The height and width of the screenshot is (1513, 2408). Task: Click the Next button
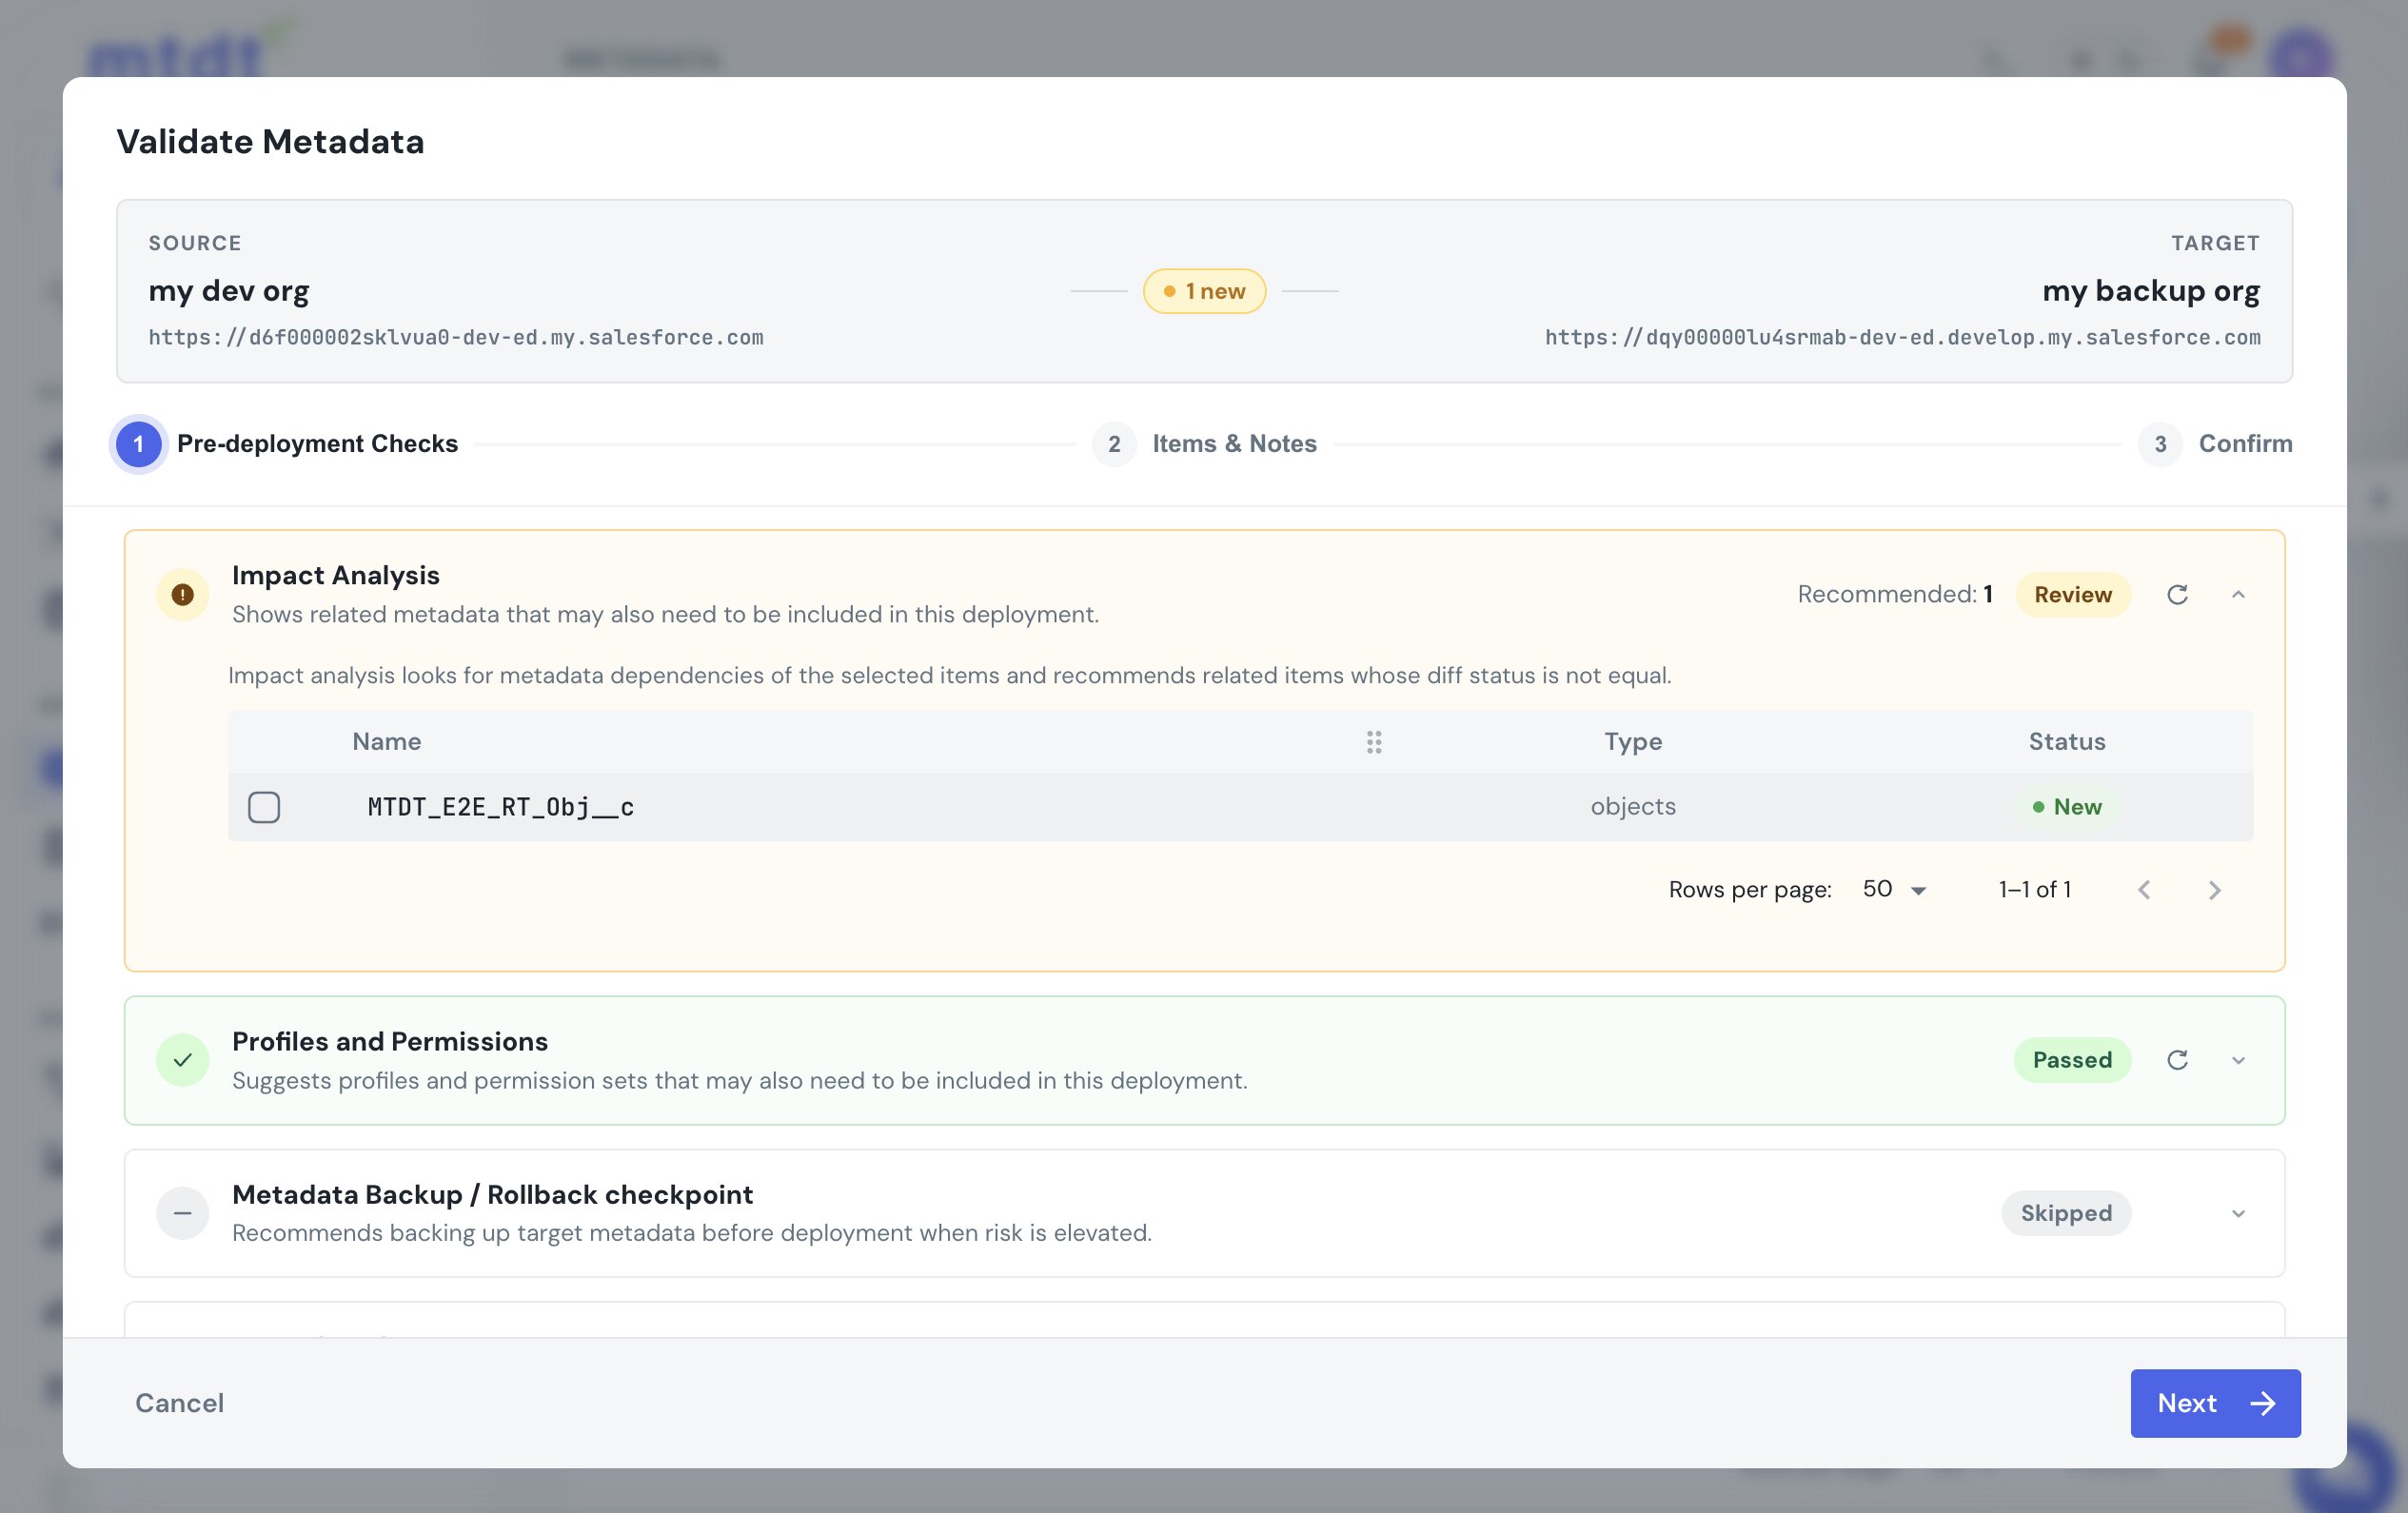(x=2215, y=1403)
